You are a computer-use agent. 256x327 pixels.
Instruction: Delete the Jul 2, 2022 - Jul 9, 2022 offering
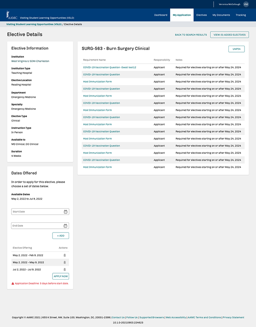(x=64, y=269)
